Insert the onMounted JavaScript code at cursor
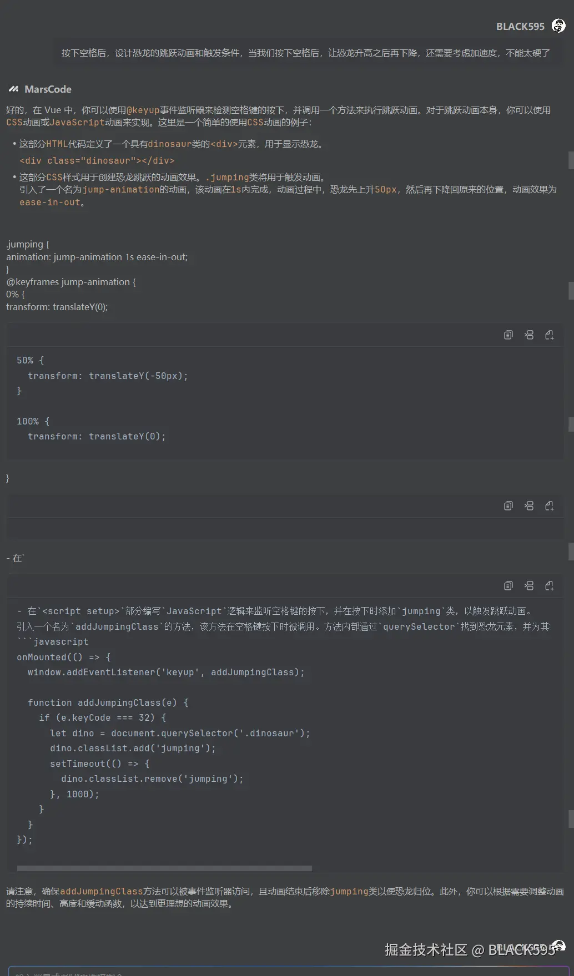 (x=529, y=586)
